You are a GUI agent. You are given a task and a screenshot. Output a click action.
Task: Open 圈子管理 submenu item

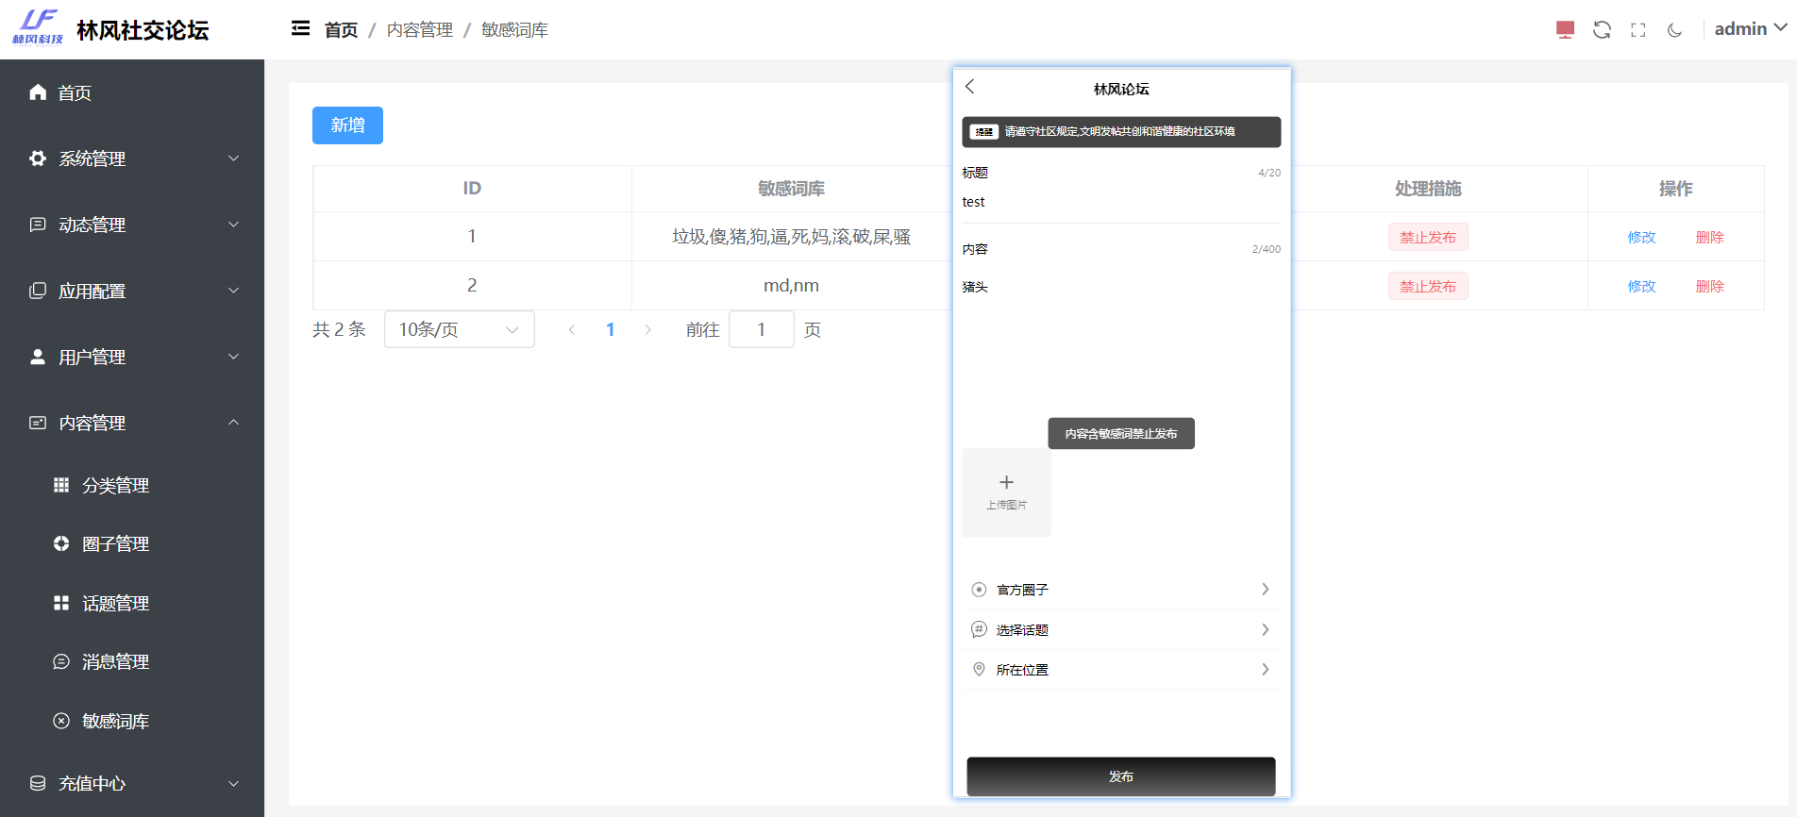(132, 543)
